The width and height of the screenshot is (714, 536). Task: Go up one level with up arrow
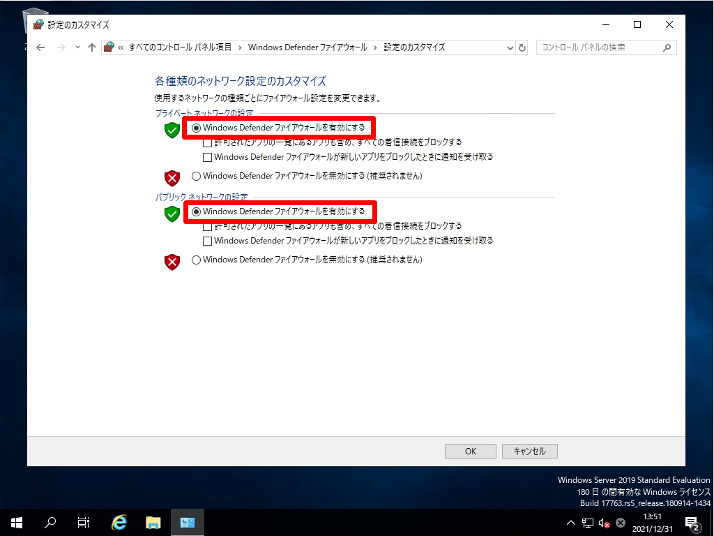coord(92,47)
